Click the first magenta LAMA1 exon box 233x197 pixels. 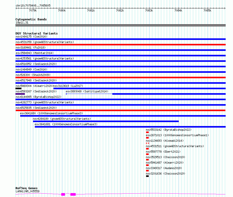pyautogui.click(x=63, y=194)
